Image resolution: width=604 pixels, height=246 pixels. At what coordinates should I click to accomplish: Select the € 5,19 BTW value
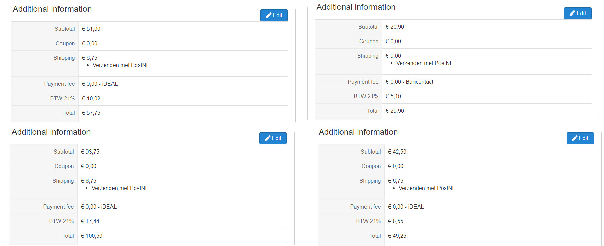393,96
